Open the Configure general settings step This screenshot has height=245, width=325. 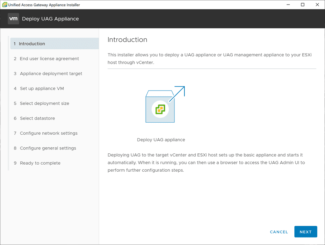coord(48,148)
